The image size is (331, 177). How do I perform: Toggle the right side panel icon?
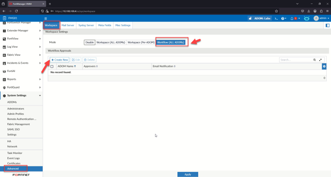[x=328, y=25]
